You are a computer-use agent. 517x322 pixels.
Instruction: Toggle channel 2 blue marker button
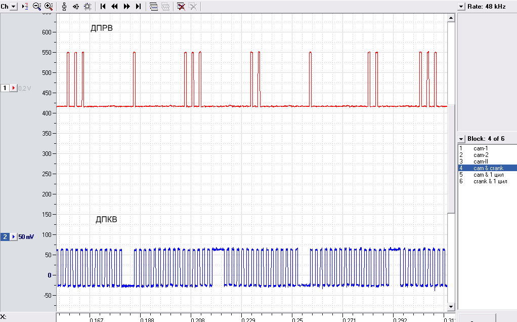14,236
